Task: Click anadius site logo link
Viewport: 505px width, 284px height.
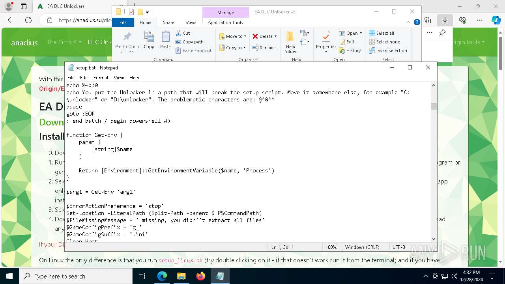Action: click(24, 42)
